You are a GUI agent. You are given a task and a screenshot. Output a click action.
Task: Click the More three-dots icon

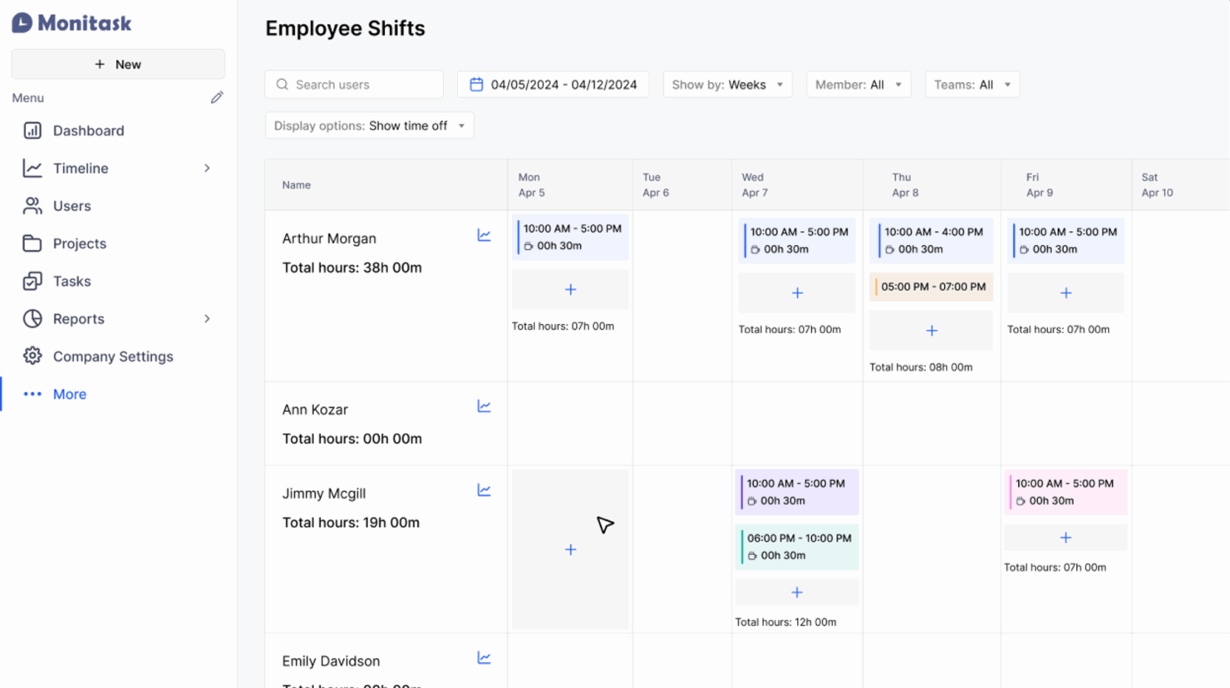[x=32, y=394]
